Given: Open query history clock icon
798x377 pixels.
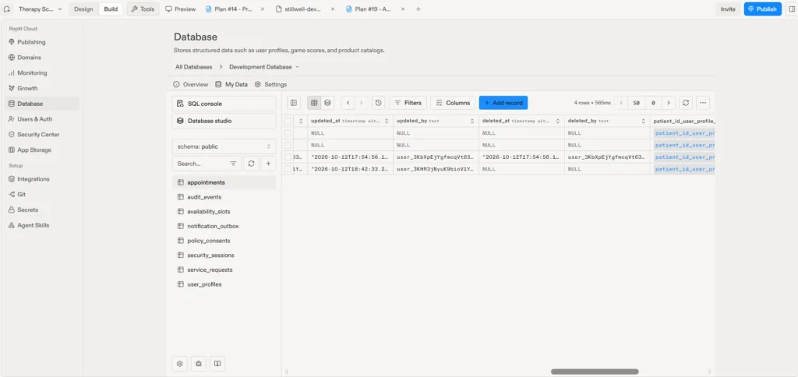Looking at the screenshot, I should pyautogui.click(x=378, y=103).
